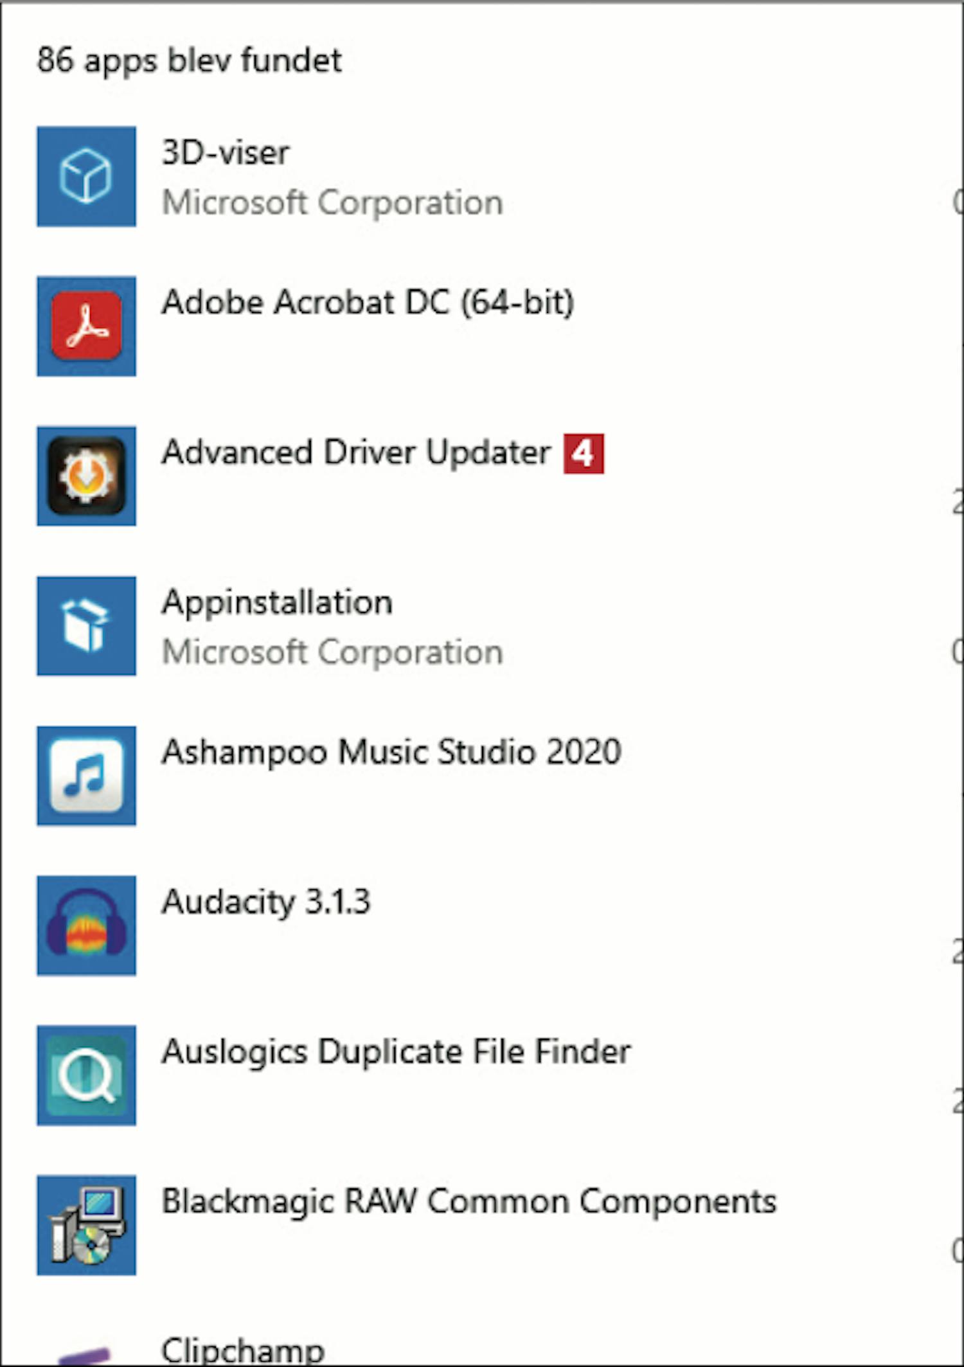Viewport: 964px width, 1367px height.
Task: Click the Appinstallation package box icon
Action: pos(86,626)
